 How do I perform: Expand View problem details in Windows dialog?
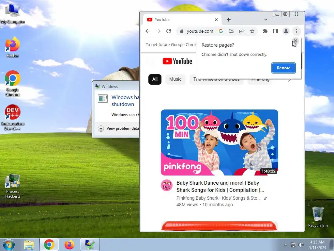(118, 128)
